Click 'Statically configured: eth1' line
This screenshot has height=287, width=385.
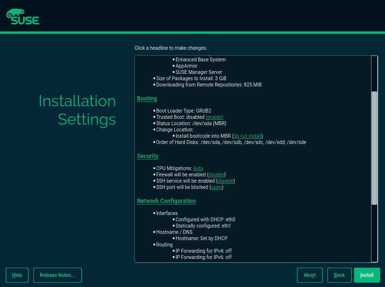click(x=203, y=226)
